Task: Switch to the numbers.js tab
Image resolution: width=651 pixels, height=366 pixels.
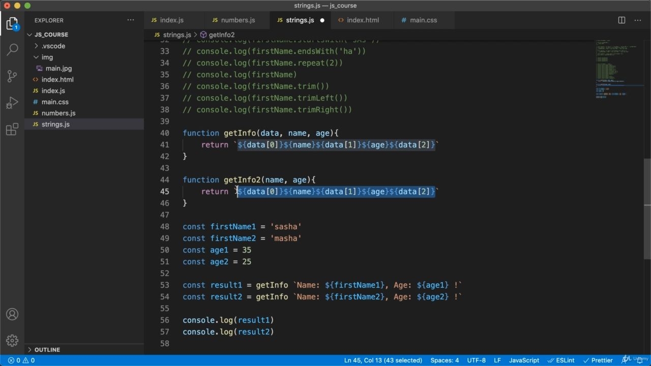Action: 238,20
